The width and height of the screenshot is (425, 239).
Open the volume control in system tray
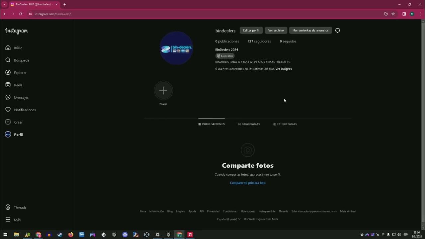click(x=399, y=234)
